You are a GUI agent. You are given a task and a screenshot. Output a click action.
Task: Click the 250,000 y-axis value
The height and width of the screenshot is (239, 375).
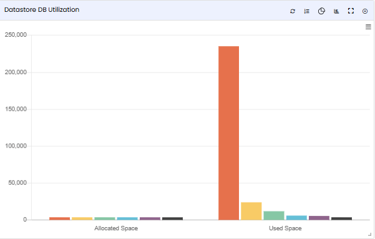pos(16,35)
